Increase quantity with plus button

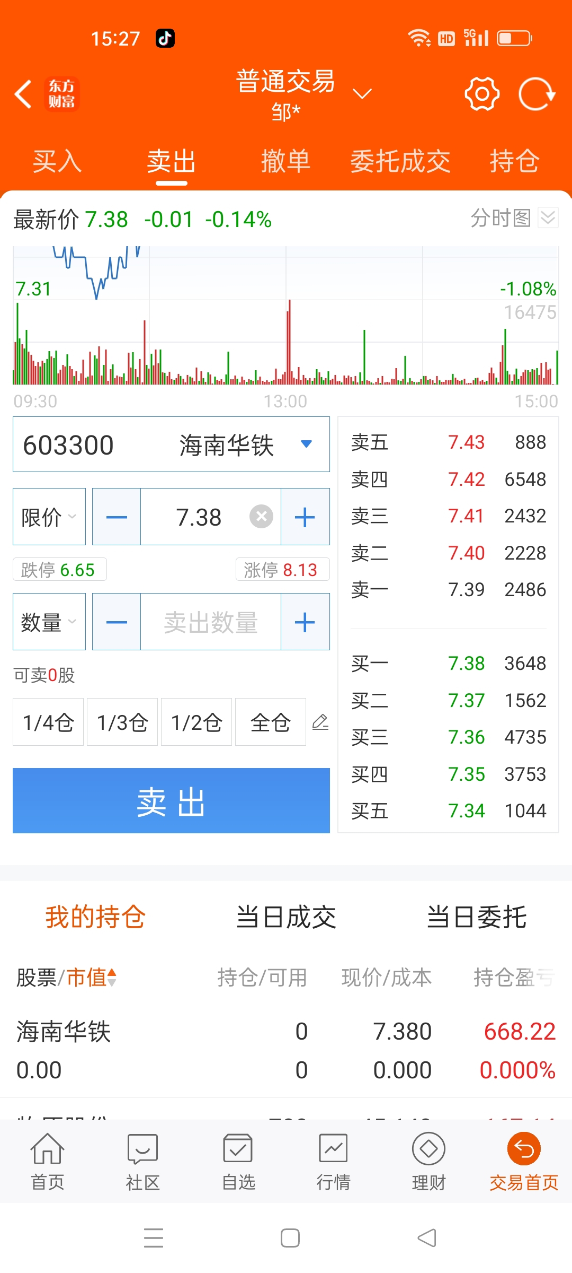click(305, 622)
